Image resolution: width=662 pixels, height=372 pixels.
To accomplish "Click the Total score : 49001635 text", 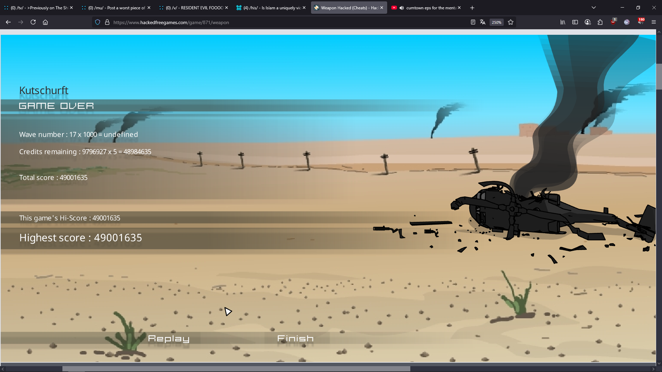I will coord(53,177).
